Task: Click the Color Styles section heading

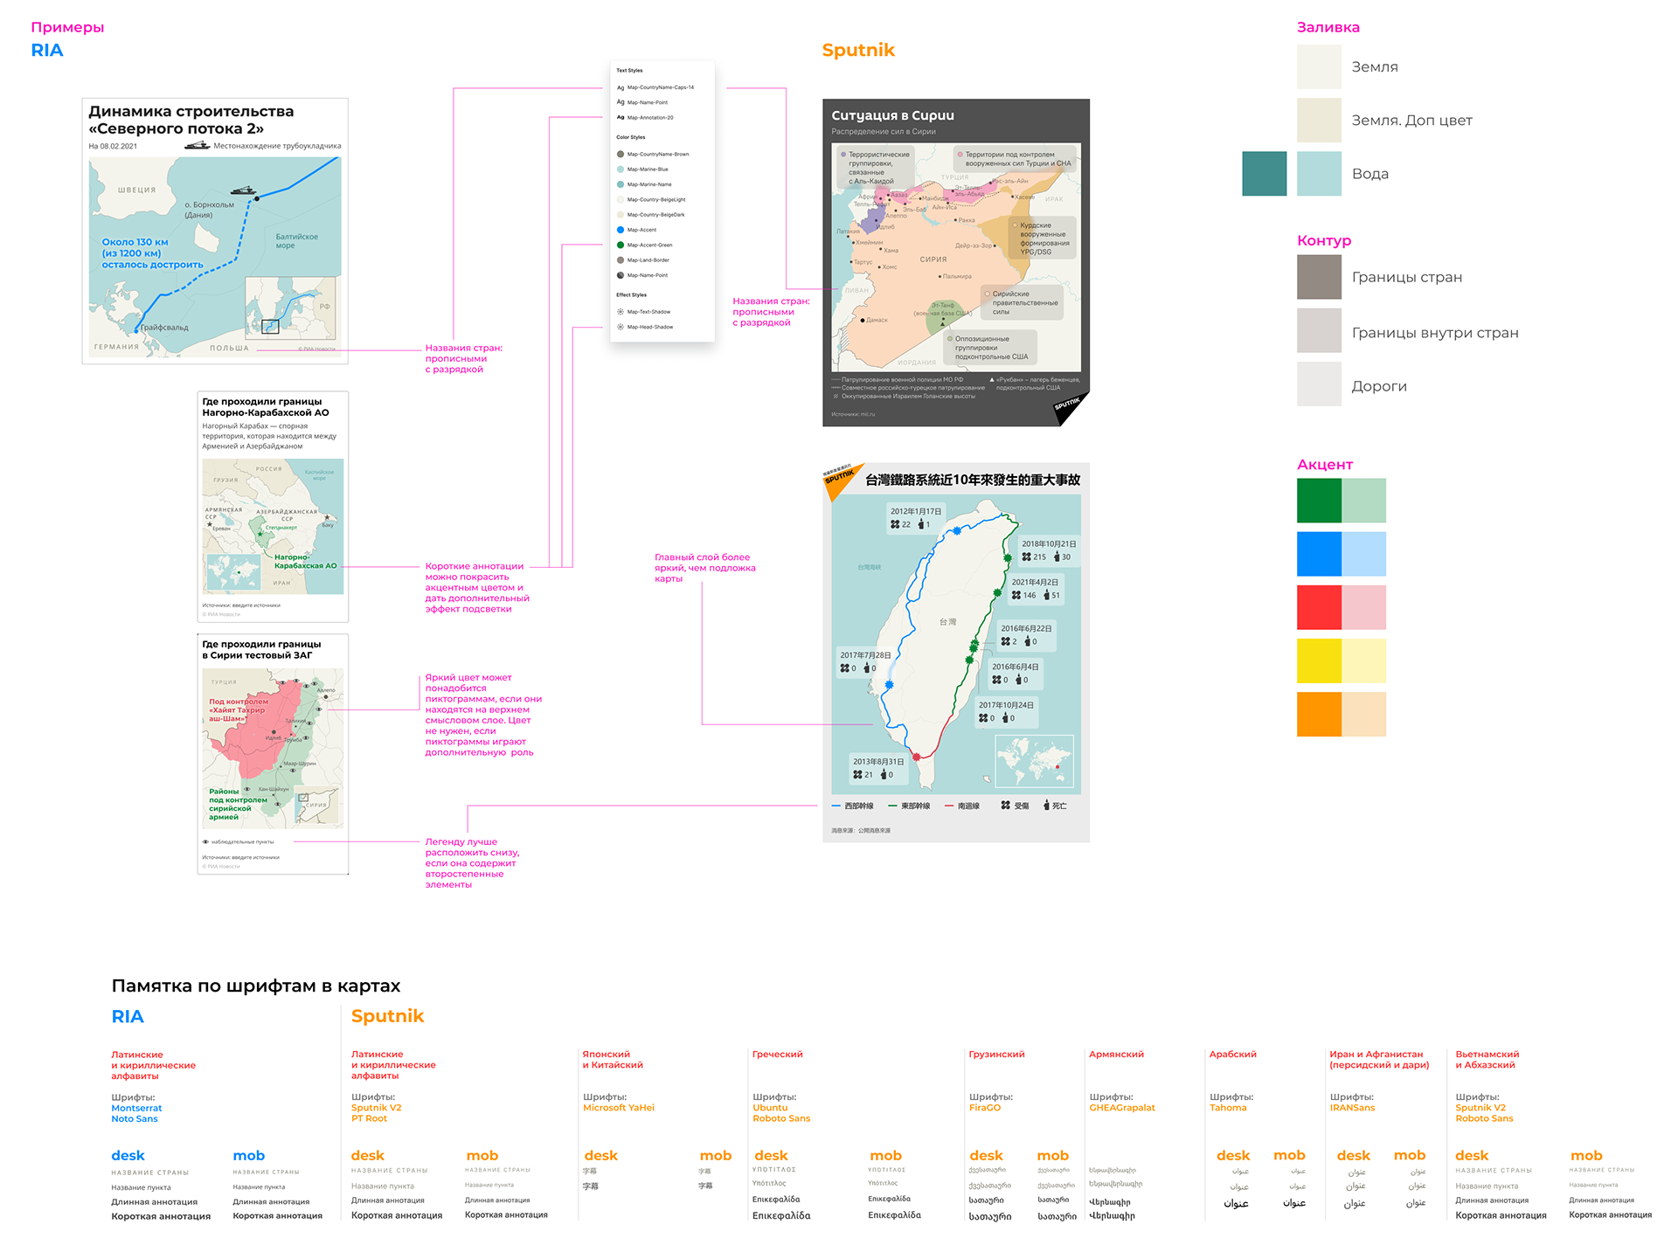Action: [x=631, y=137]
